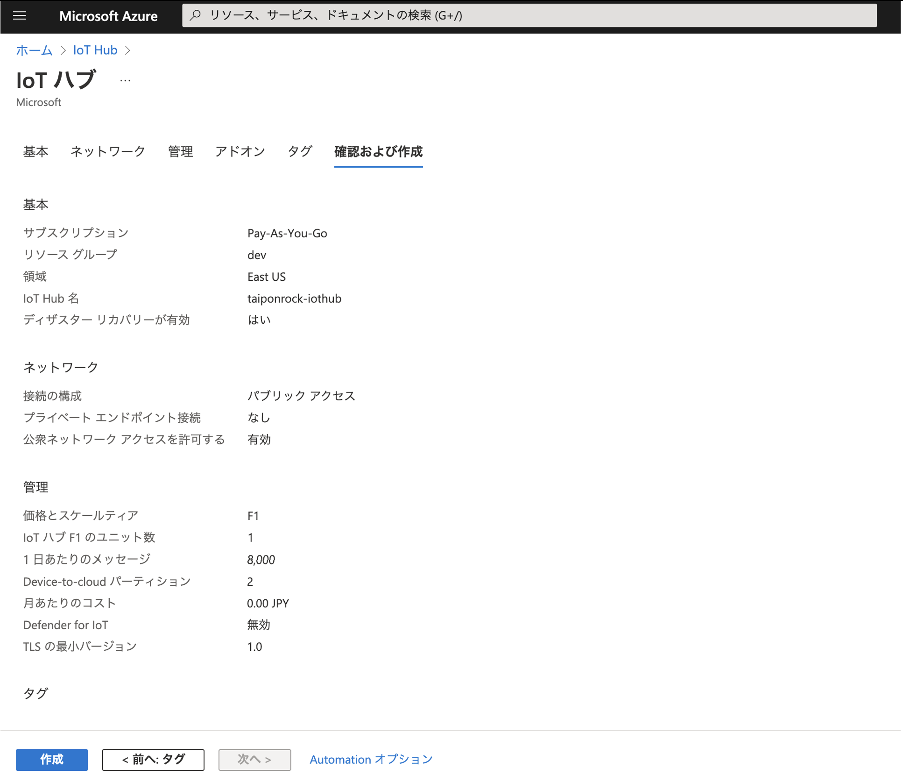This screenshot has width=903, height=782.
Task: Open the hamburger portal menu
Action: (19, 16)
